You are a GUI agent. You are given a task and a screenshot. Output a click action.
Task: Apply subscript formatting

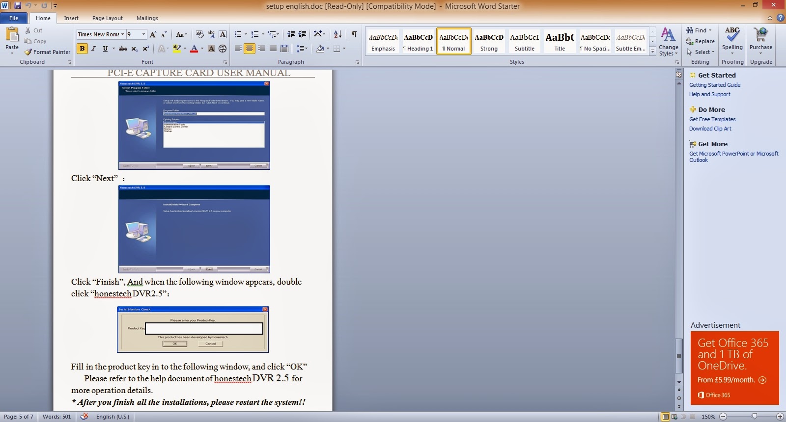coord(134,49)
